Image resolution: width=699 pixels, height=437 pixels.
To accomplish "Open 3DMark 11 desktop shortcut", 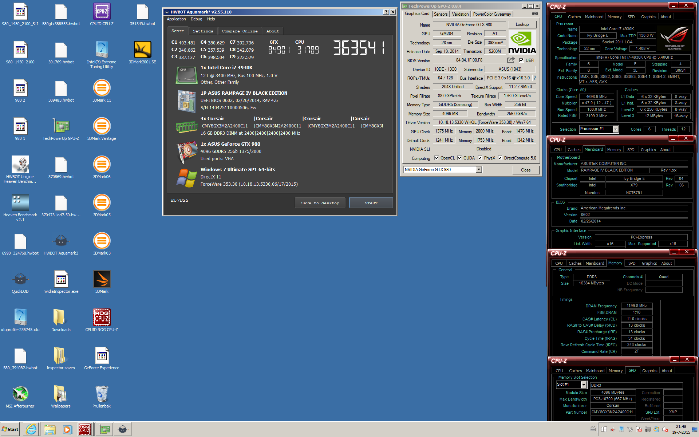I will (102, 91).
